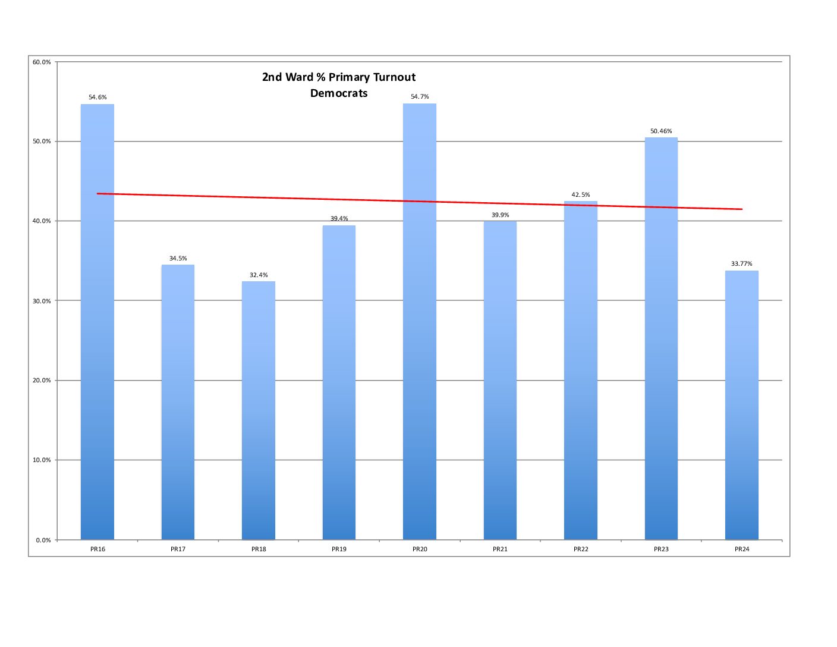Click the 32.4% data label
The height and width of the screenshot is (647, 837).
[259, 275]
